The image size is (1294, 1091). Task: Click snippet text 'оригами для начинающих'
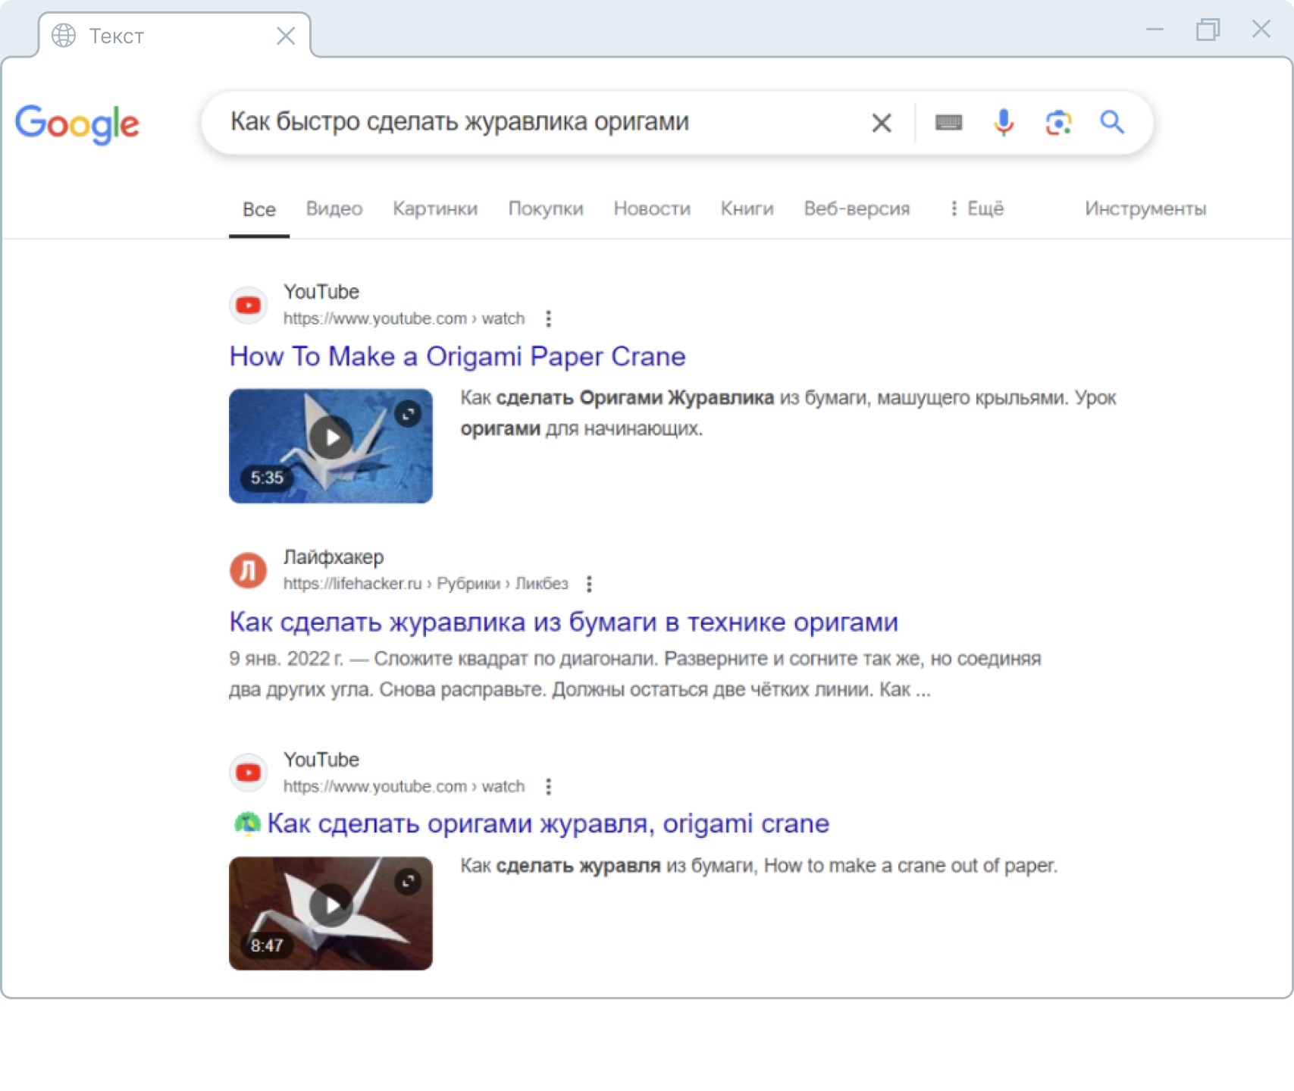click(581, 429)
